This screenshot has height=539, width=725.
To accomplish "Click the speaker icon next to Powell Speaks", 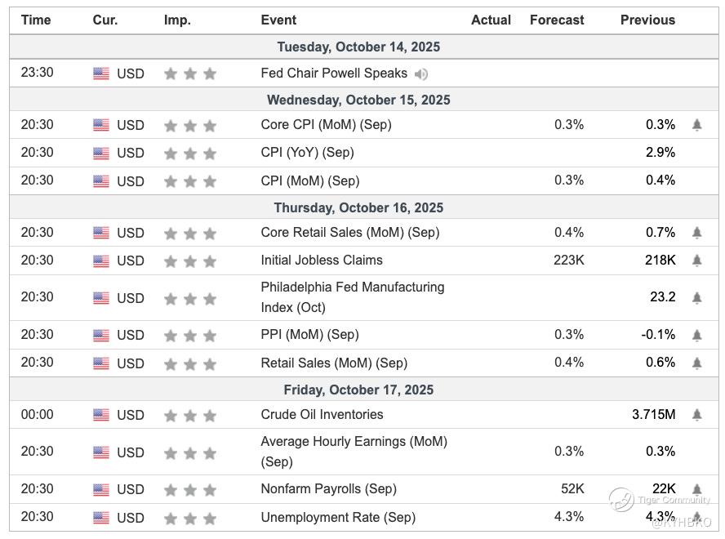I will tap(421, 74).
